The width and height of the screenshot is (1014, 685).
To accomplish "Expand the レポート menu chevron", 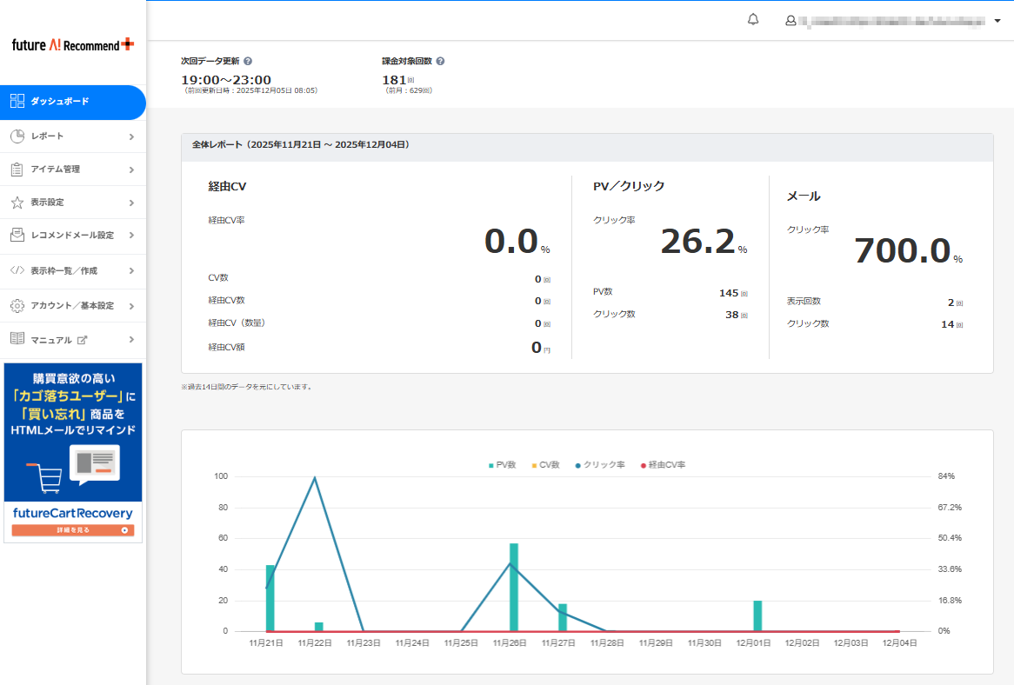I will [x=131, y=136].
